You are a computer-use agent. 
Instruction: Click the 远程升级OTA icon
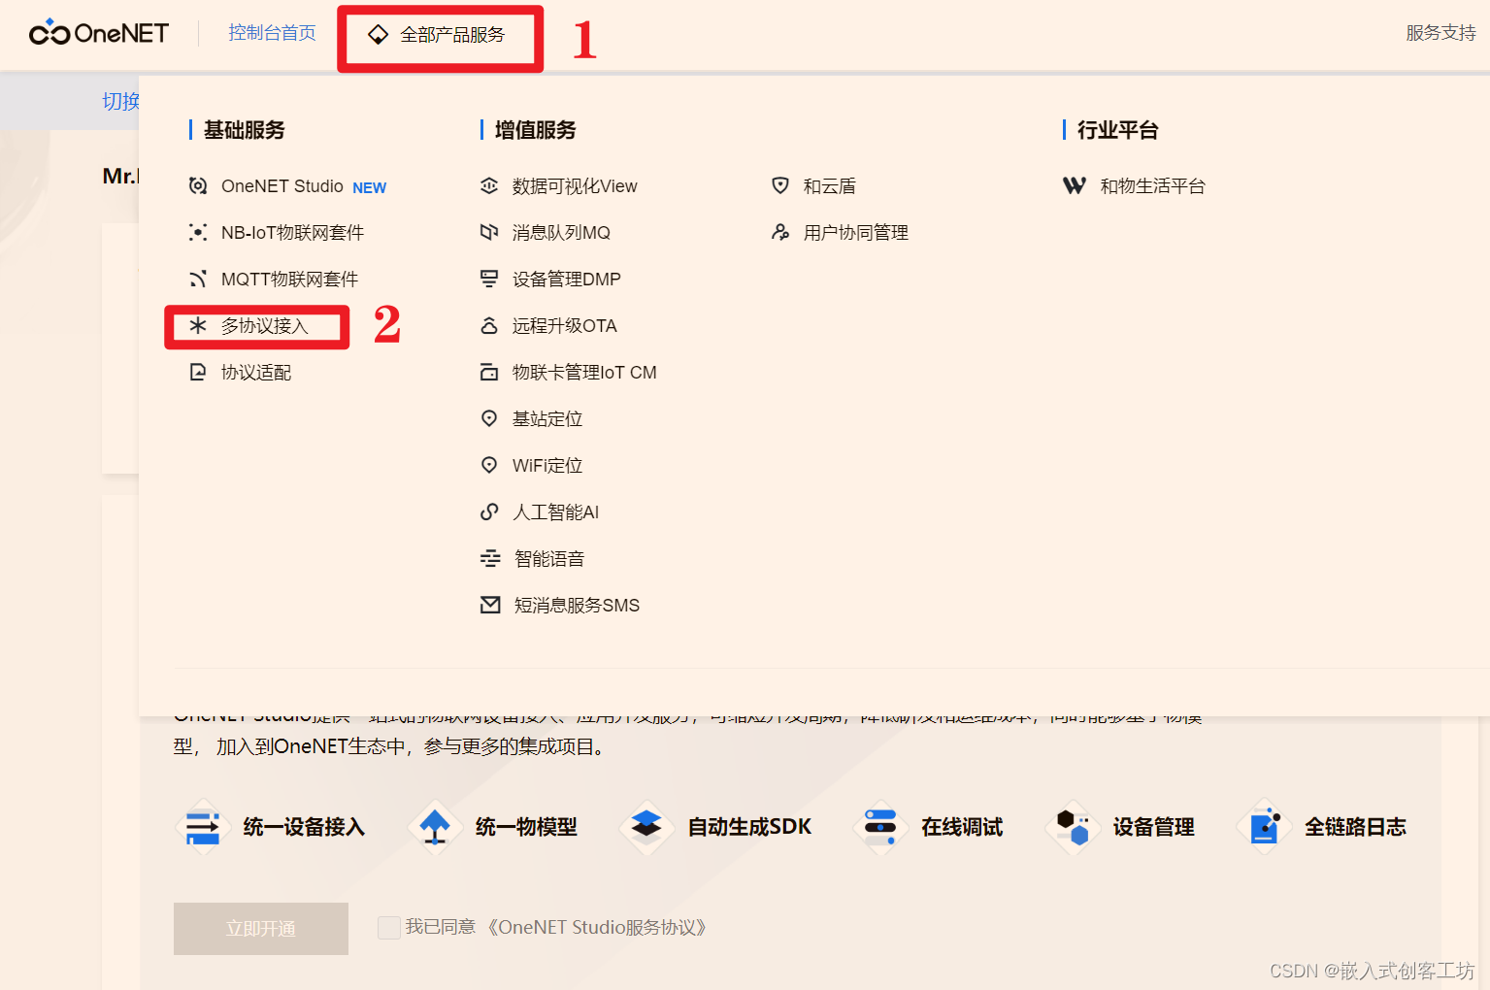489,325
